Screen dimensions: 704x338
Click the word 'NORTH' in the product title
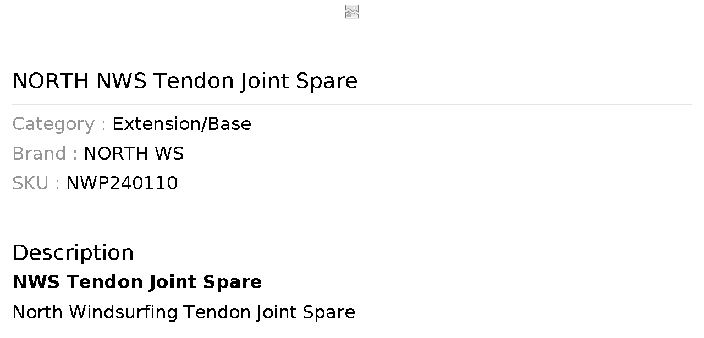tap(51, 81)
